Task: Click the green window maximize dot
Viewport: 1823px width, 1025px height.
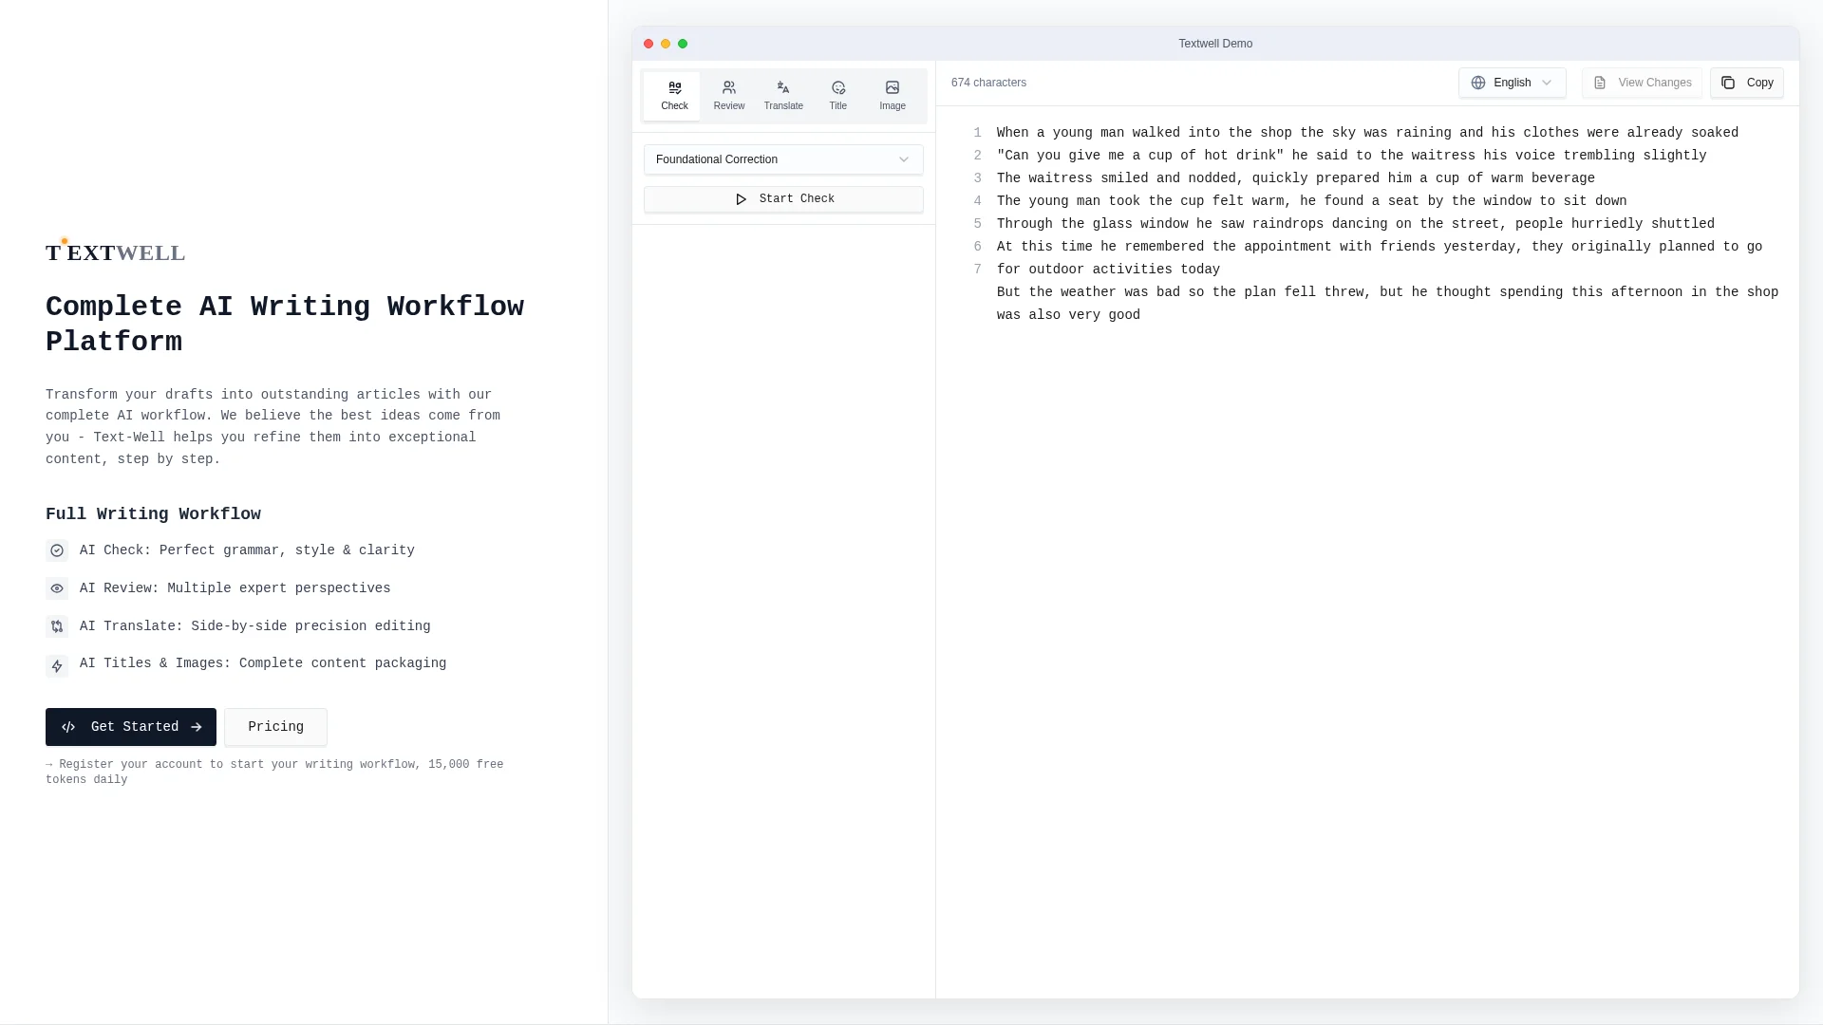Action: (x=682, y=44)
